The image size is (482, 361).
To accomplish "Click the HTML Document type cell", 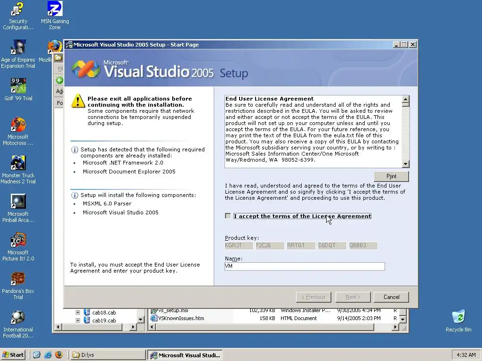I will click(298, 318).
